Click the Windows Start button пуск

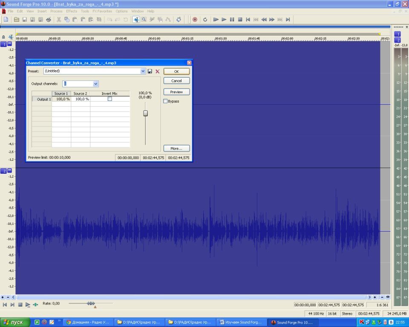[x=15, y=322]
